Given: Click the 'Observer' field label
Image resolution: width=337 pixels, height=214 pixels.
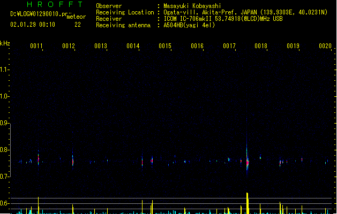Looking at the screenshot, I should 109,6.
